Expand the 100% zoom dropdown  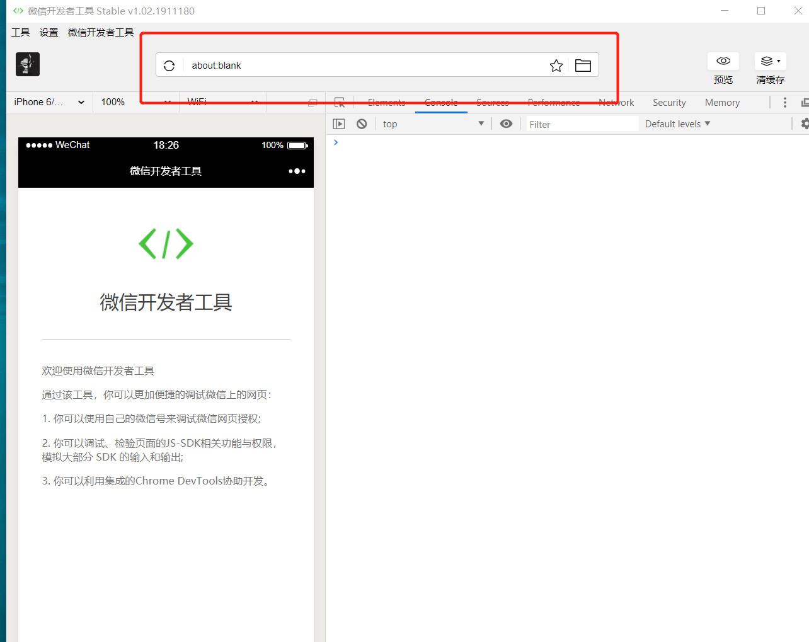[135, 102]
